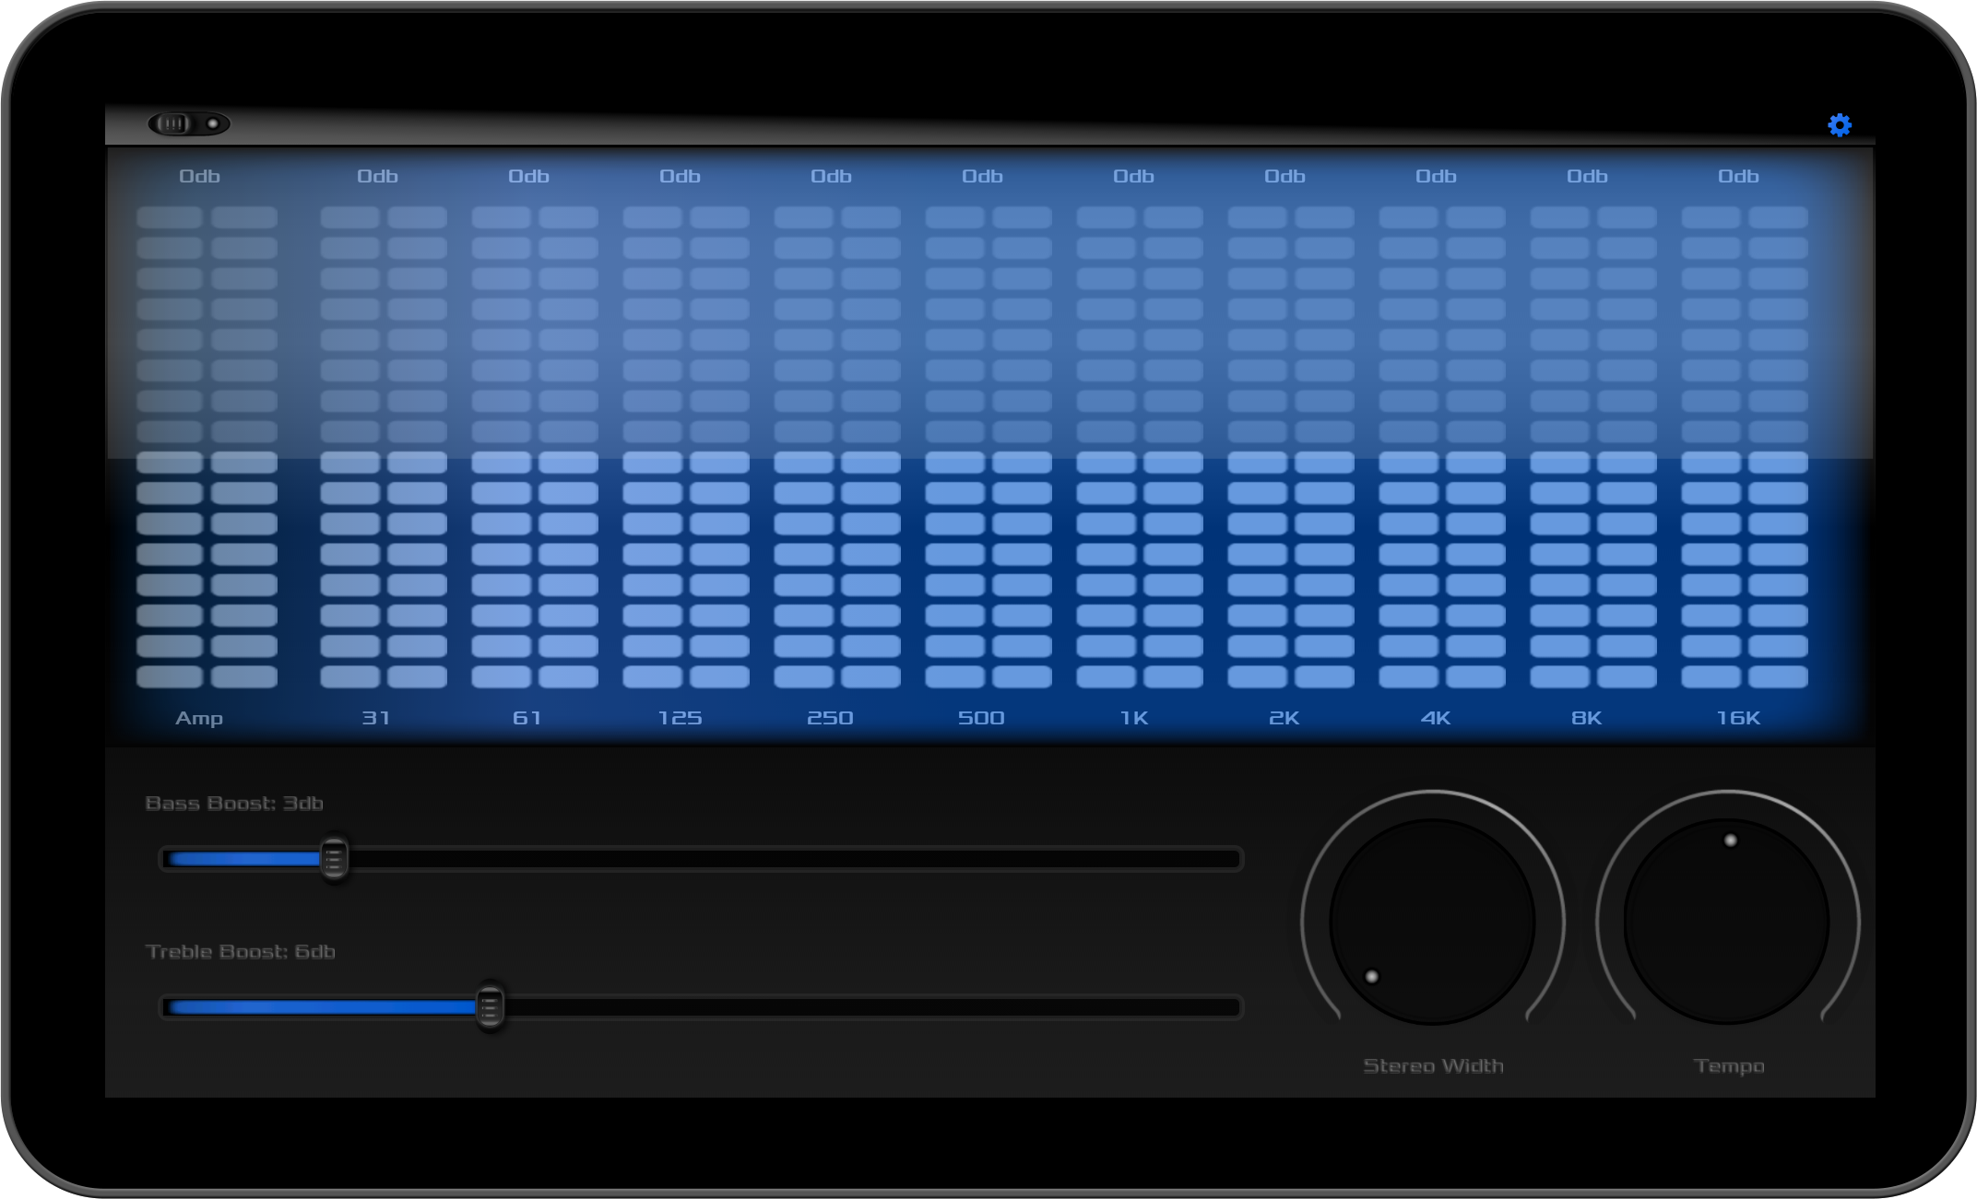The width and height of the screenshot is (1977, 1199).
Task: Click the 16K band column
Action: coord(1745,447)
